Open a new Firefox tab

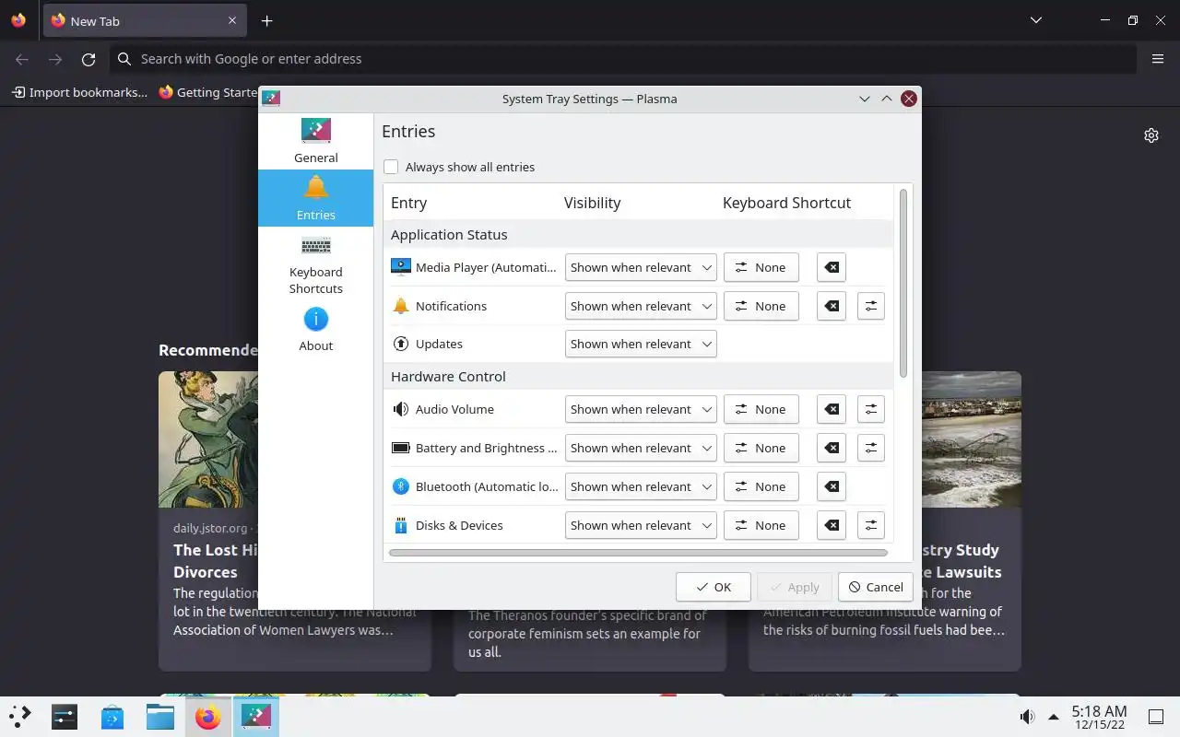pyautogui.click(x=266, y=20)
